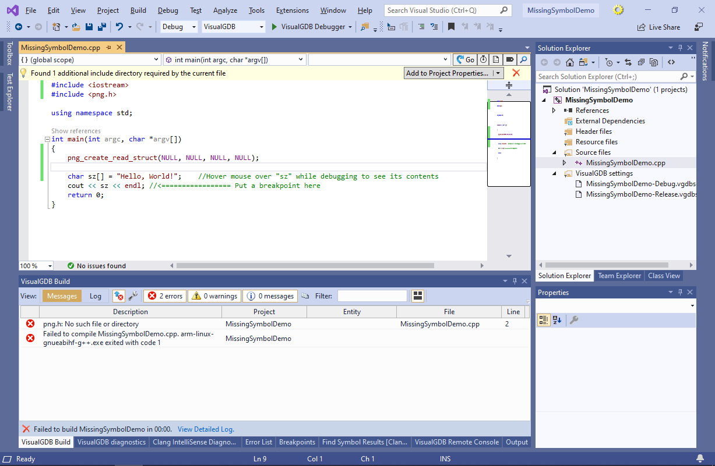
Task: Toggle auto-hide pin on Properties panel
Action: [x=679, y=292]
